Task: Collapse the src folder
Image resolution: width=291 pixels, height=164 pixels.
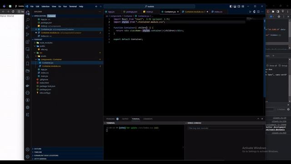Action: tap(35, 53)
